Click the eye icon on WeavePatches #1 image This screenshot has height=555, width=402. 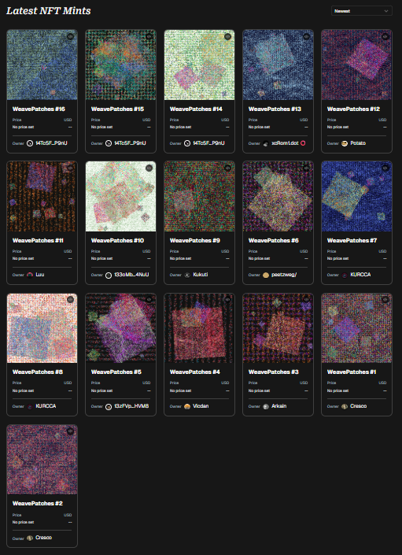pyautogui.click(x=385, y=299)
